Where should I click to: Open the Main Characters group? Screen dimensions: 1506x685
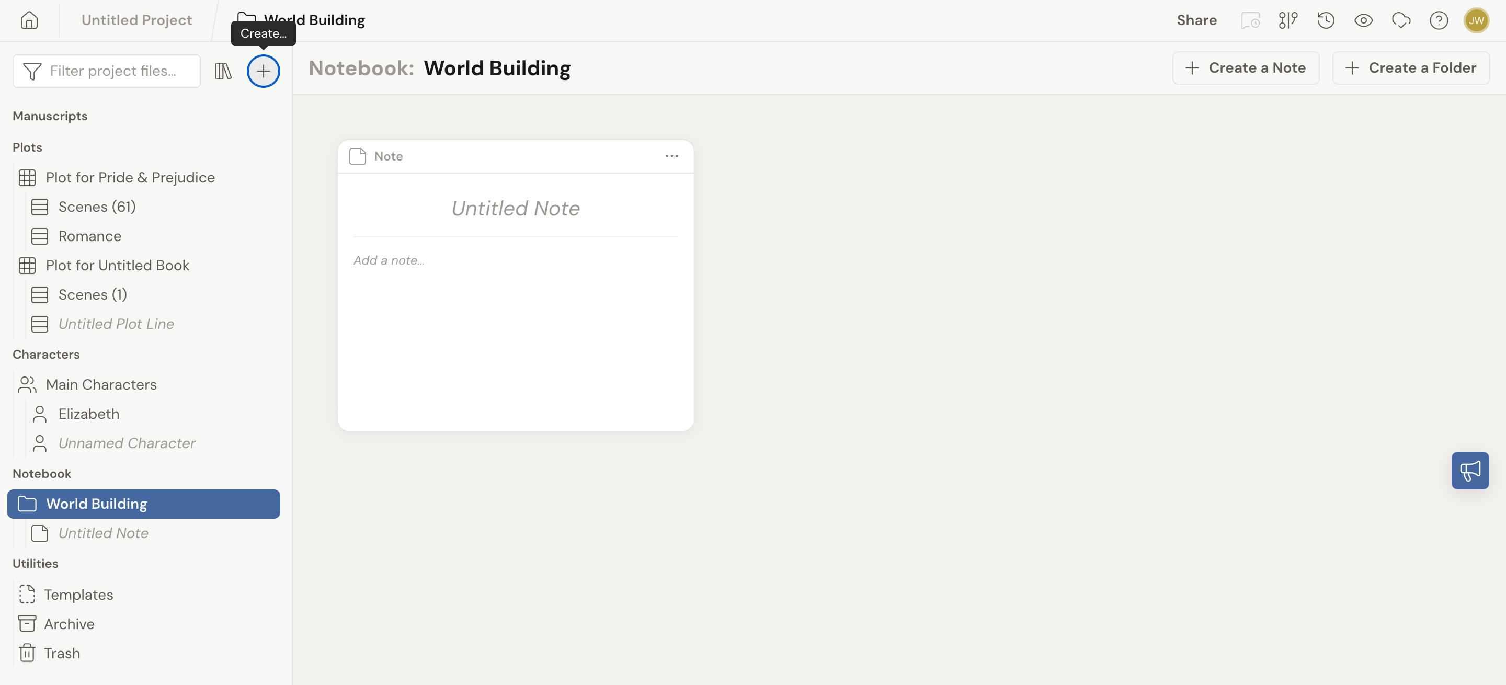coord(101,384)
